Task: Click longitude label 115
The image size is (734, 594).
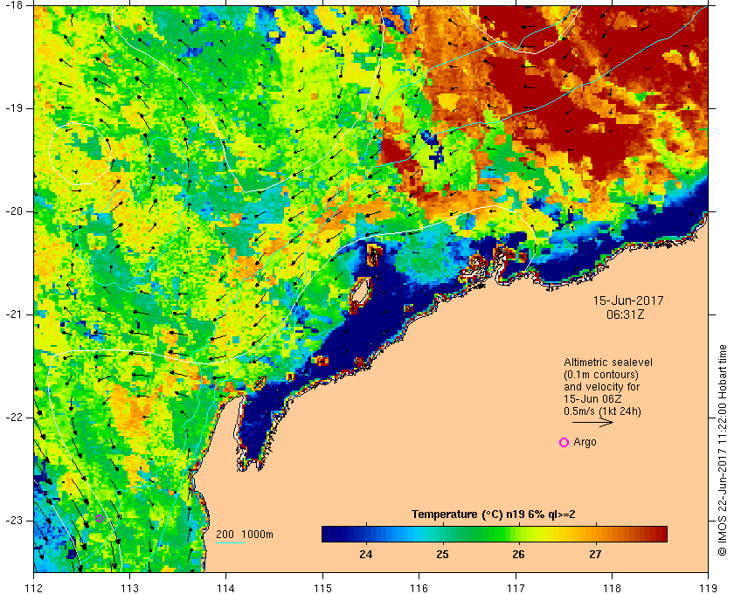Action: tap(322, 588)
